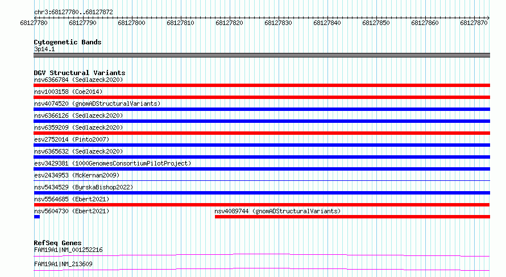Select nsv5434529 (ByrskaBishop2022) label
Viewport: 506px width, 277px height.
(84, 187)
